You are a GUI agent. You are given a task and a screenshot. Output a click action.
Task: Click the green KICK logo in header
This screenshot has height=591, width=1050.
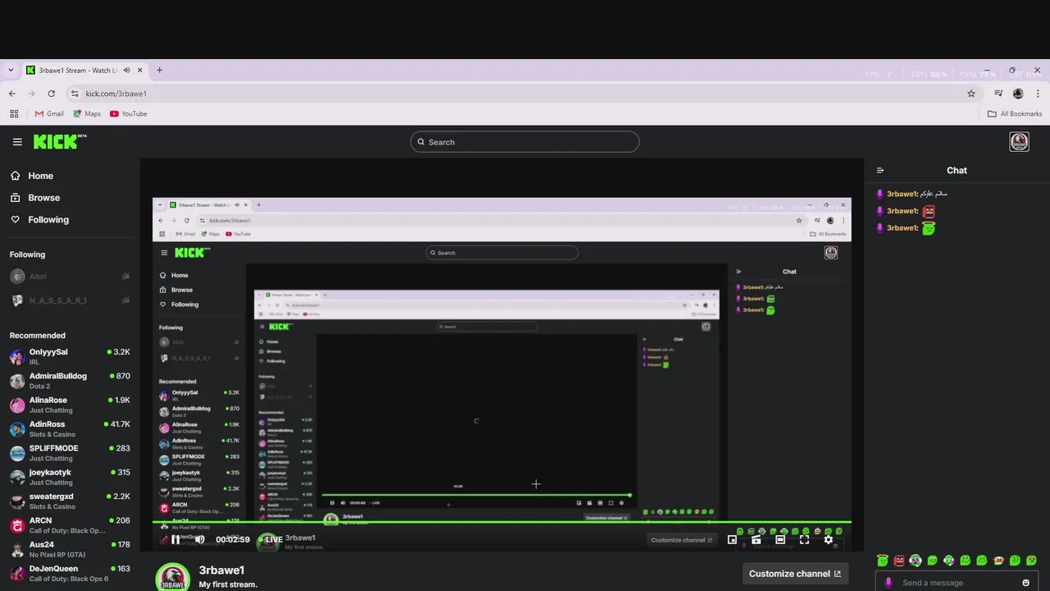59,141
